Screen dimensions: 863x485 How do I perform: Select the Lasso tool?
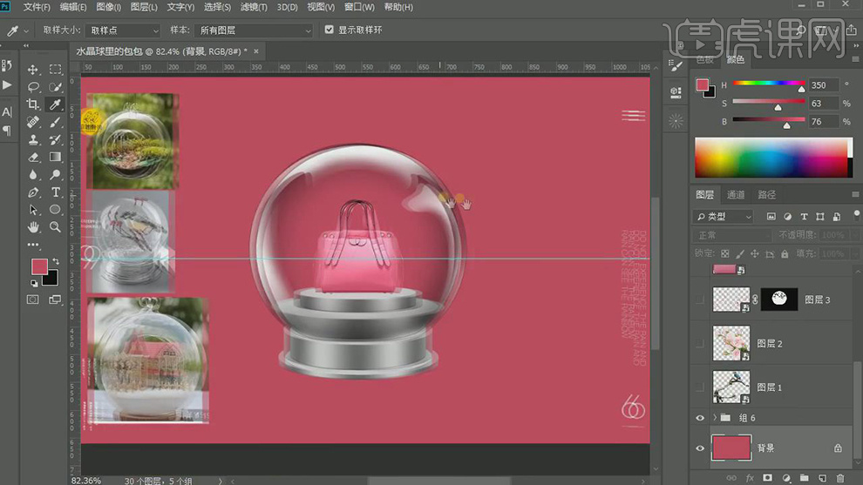point(33,87)
